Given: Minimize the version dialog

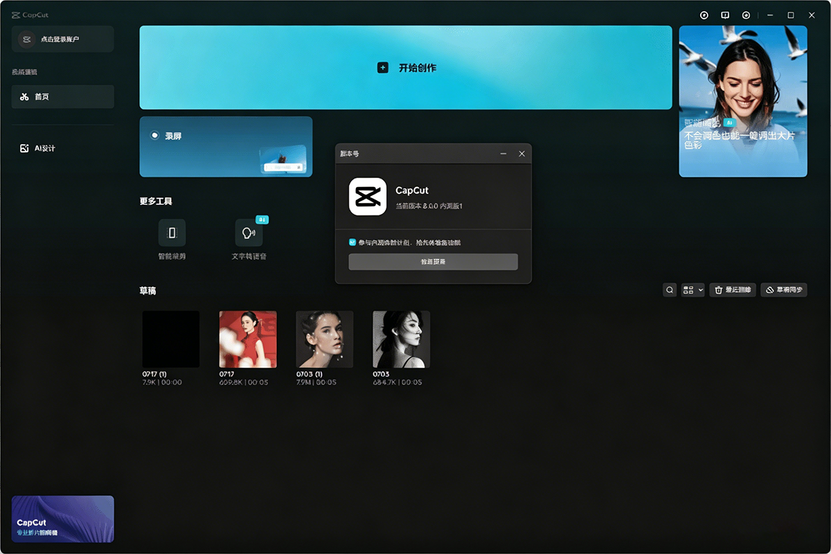Looking at the screenshot, I should pyautogui.click(x=503, y=154).
